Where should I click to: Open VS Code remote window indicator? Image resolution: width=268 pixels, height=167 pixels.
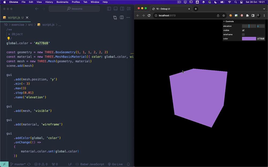[x=4, y=164]
